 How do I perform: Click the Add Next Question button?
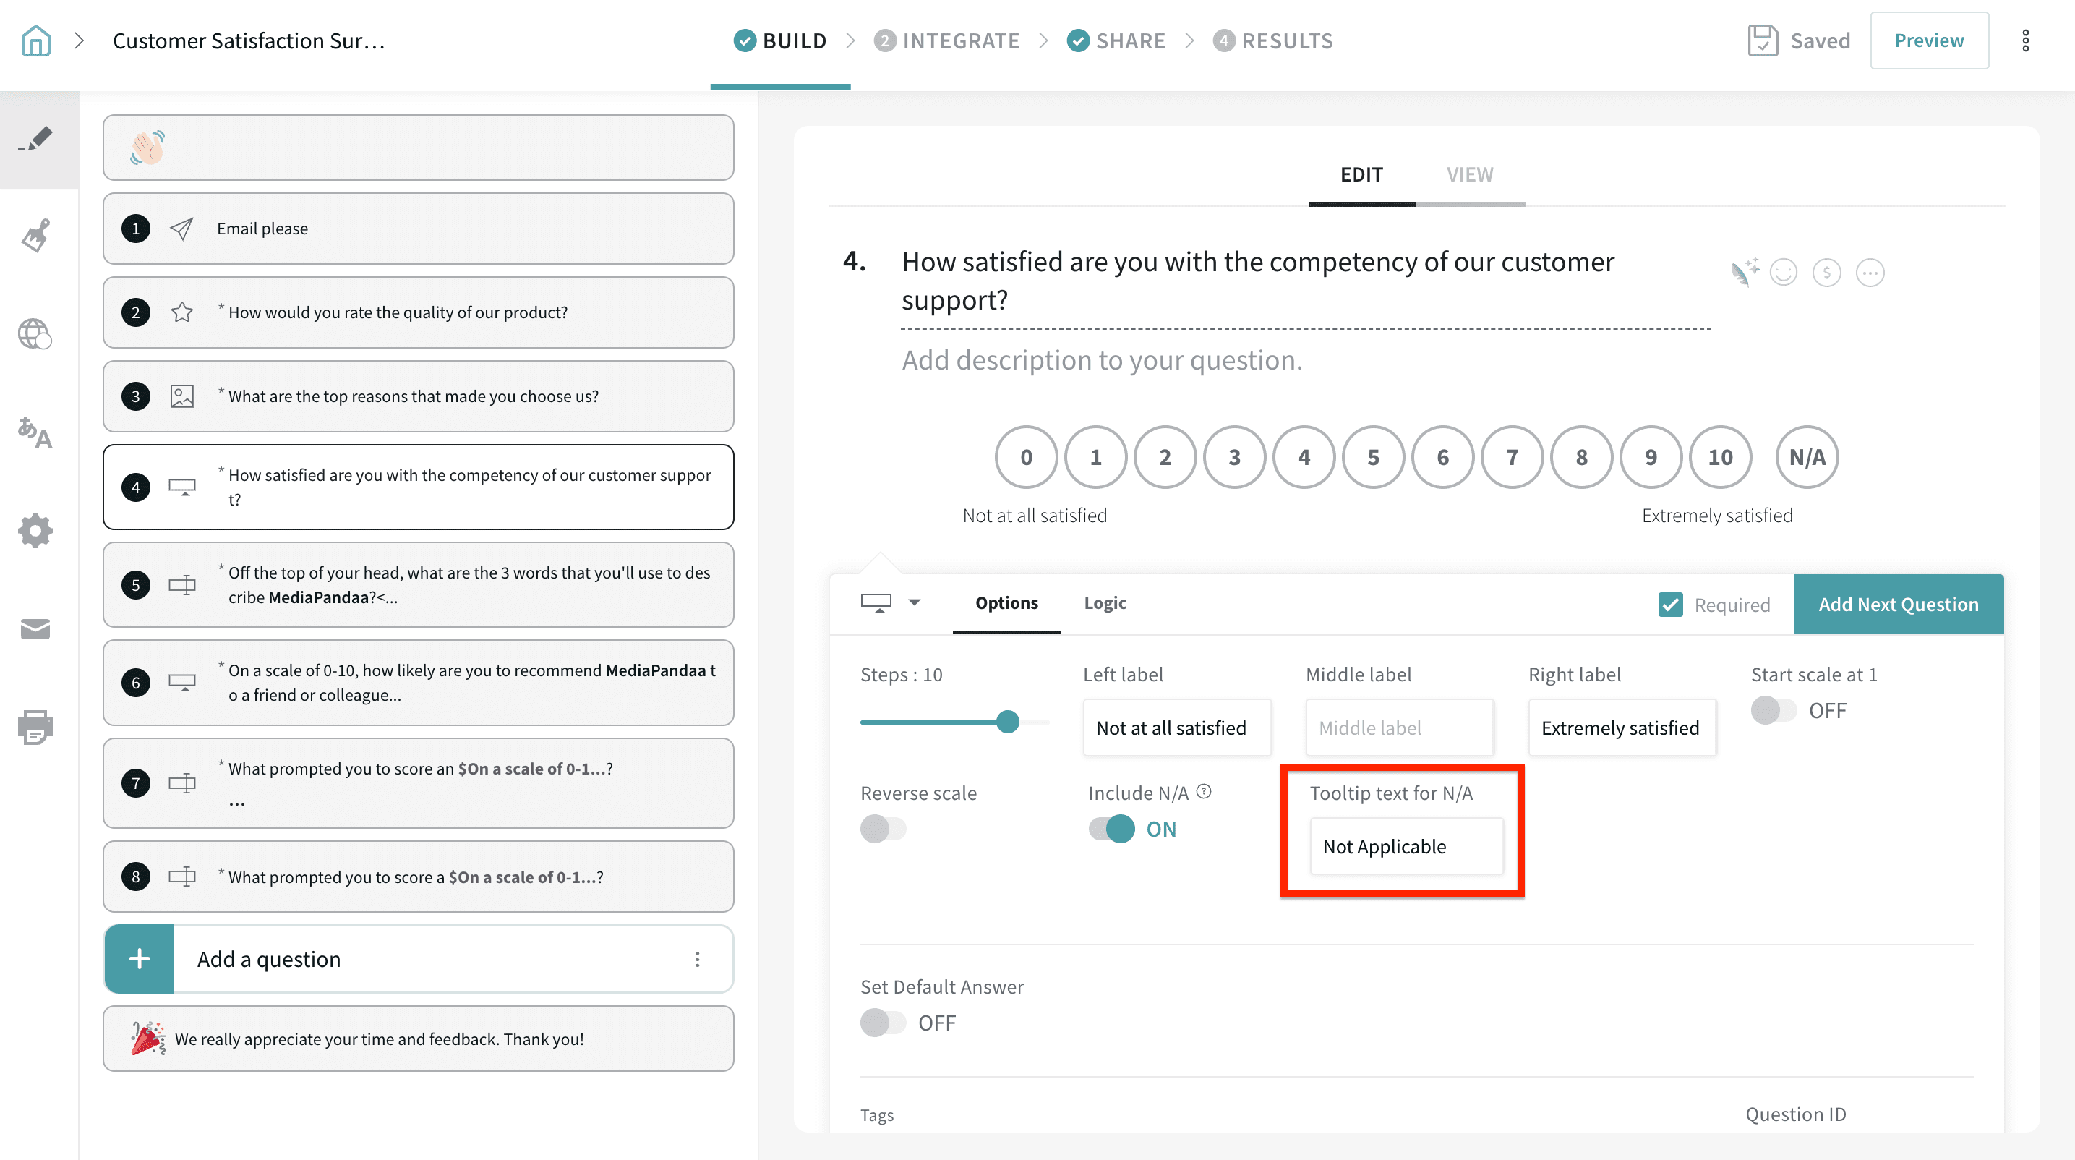1898,604
